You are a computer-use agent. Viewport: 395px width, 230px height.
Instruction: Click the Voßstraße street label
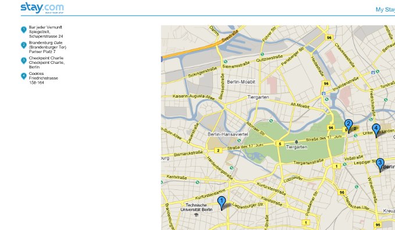[354, 158]
